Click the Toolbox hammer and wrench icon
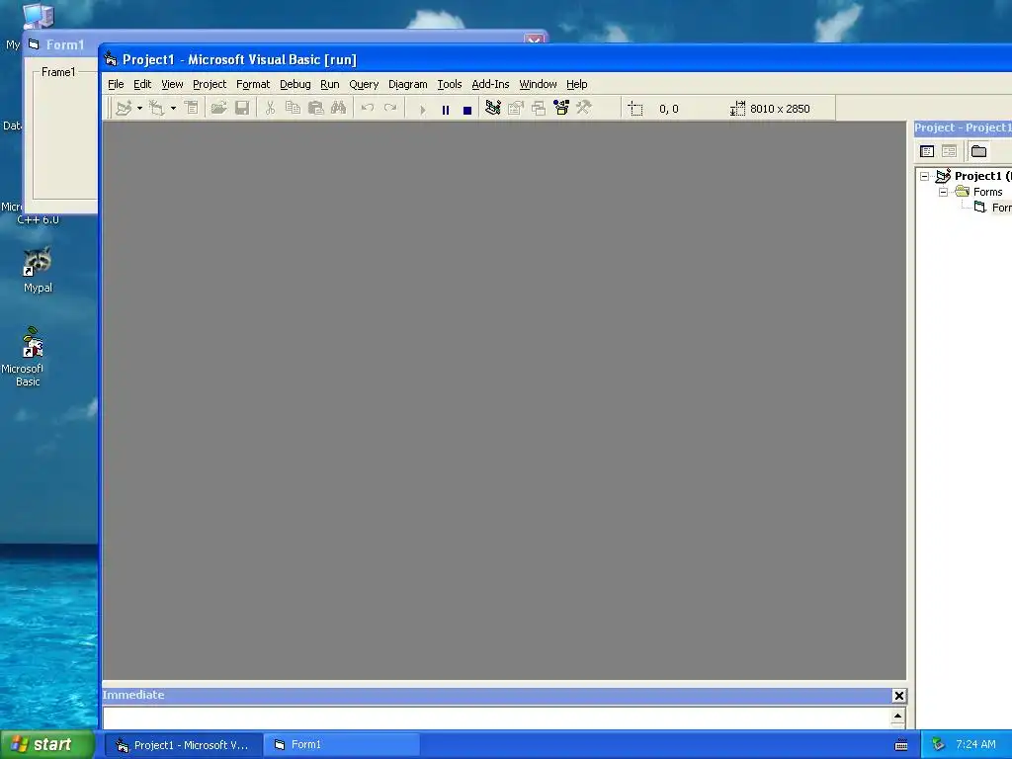Image resolution: width=1012 pixels, height=759 pixels. pyautogui.click(x=584, y=108)
